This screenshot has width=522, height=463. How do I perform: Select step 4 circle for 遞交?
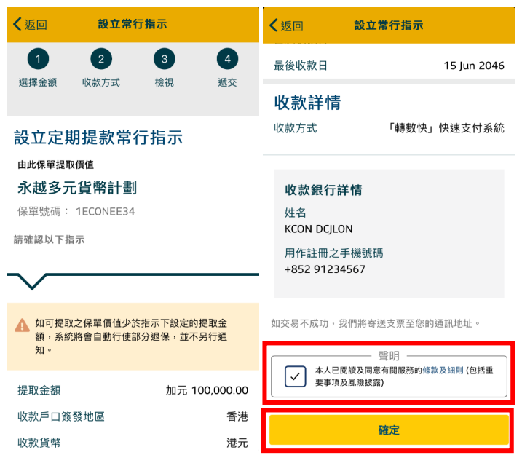pos(227,60)
